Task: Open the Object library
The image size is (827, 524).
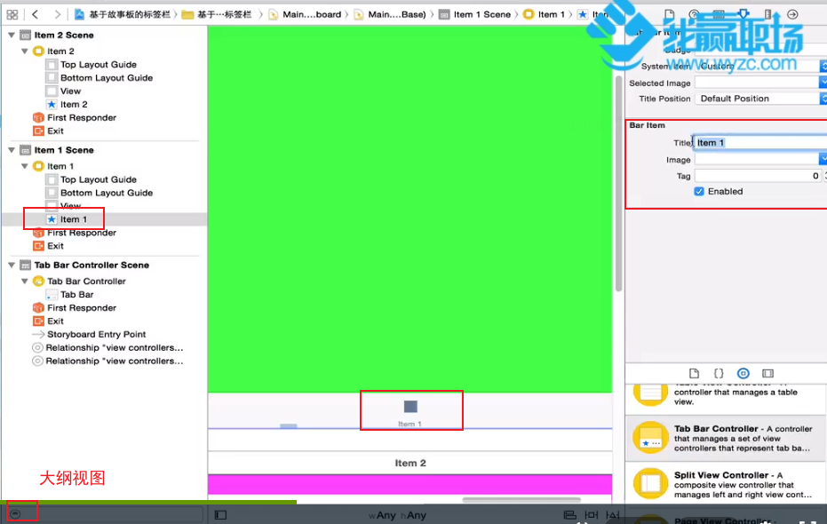Action: (x=744, y=373)
